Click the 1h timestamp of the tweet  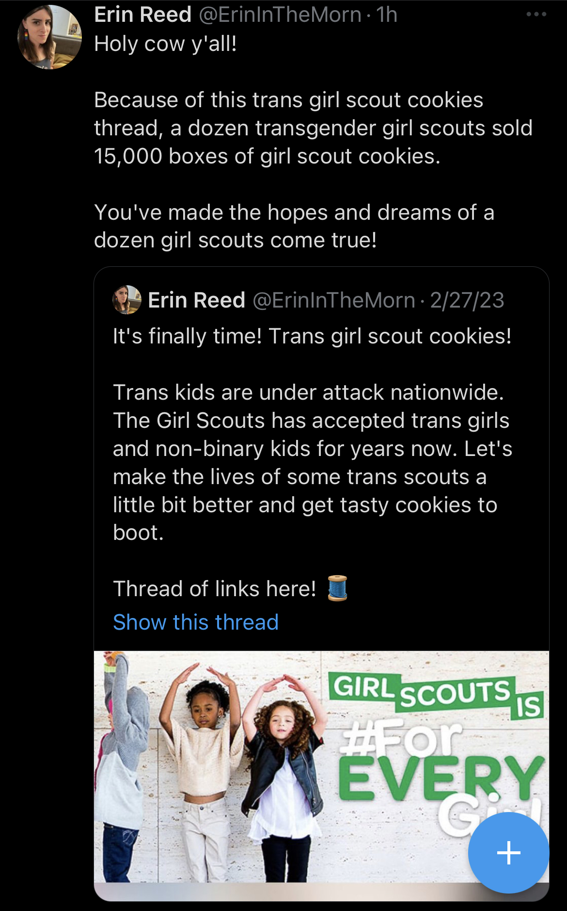coord(387,15)
